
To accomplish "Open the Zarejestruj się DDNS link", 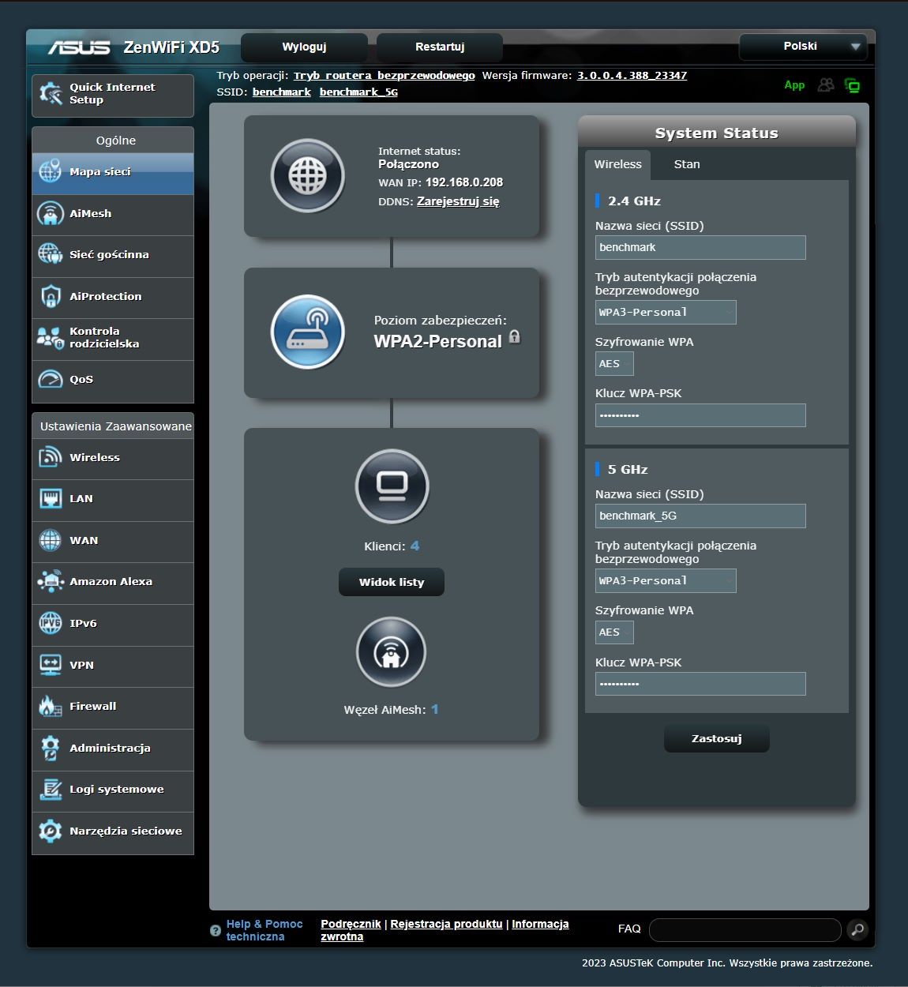I will (458, 201).
